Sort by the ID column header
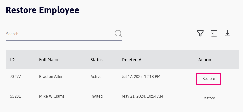Viewport: 243px width, 112px height. click(x=12, y=60)
